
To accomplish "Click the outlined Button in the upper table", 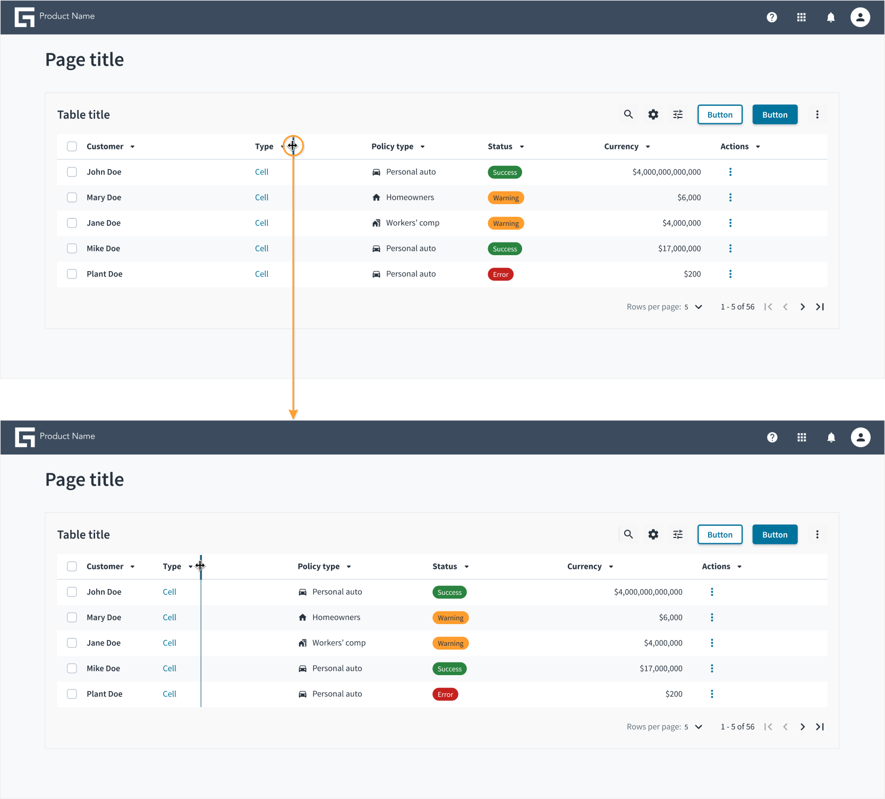I will [720, 114].
